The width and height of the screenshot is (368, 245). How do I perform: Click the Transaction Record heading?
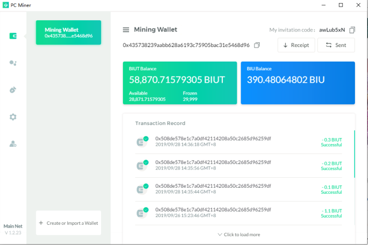[x=160, y=124]
